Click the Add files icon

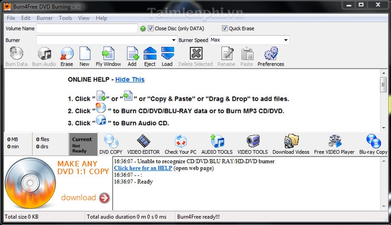(132, 53)
